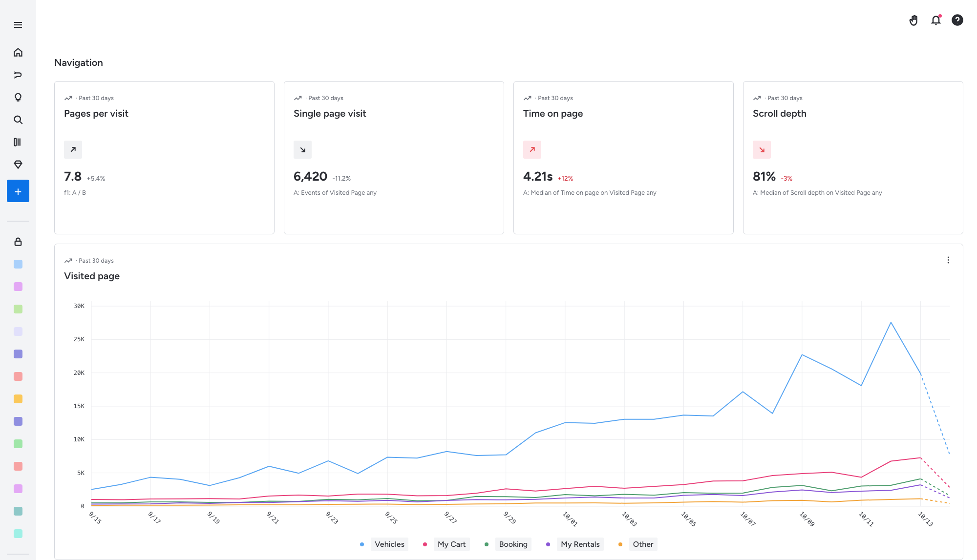
Task: Click the 7.8 value on Pages per visit
Action: (x=73, y=176)
